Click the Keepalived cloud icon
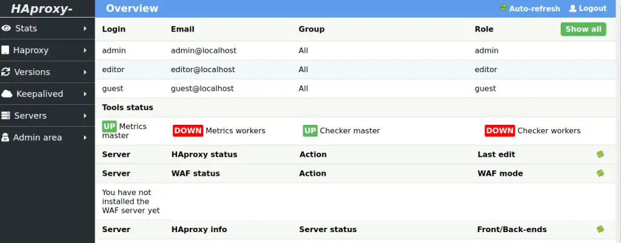Viewport: 621px width, 243px height. pyautogui.click(x=7, y=94)
